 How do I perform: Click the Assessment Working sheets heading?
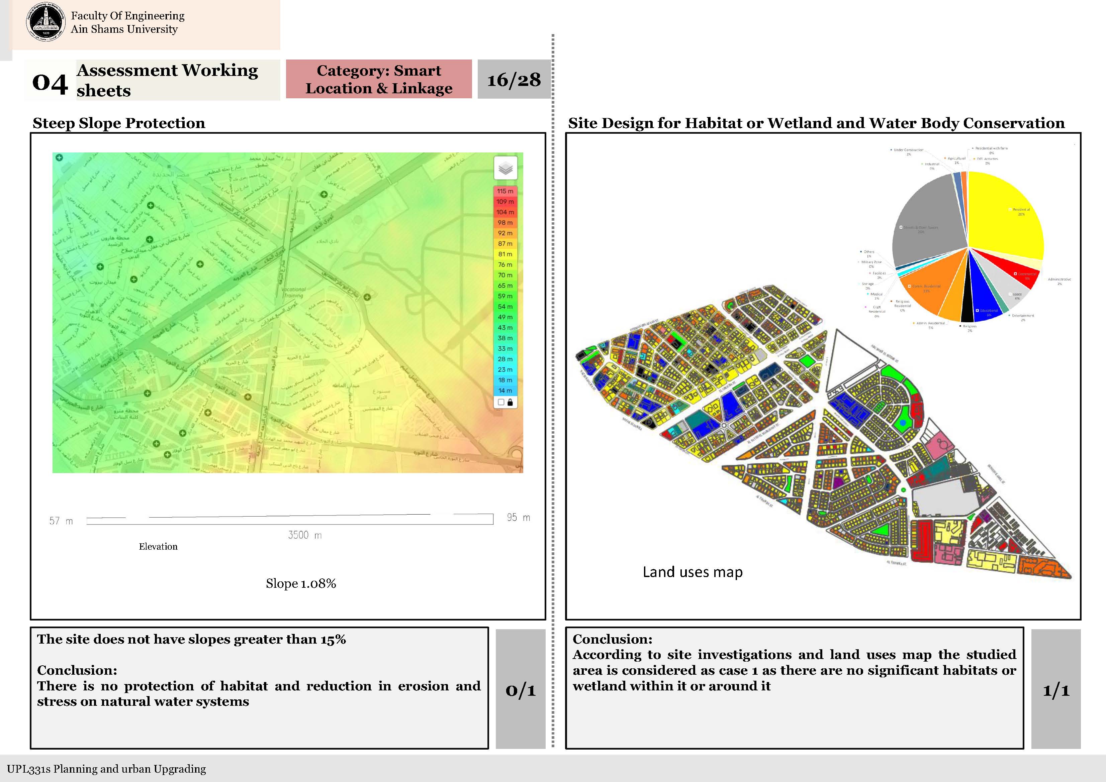(x=167, y=80)
